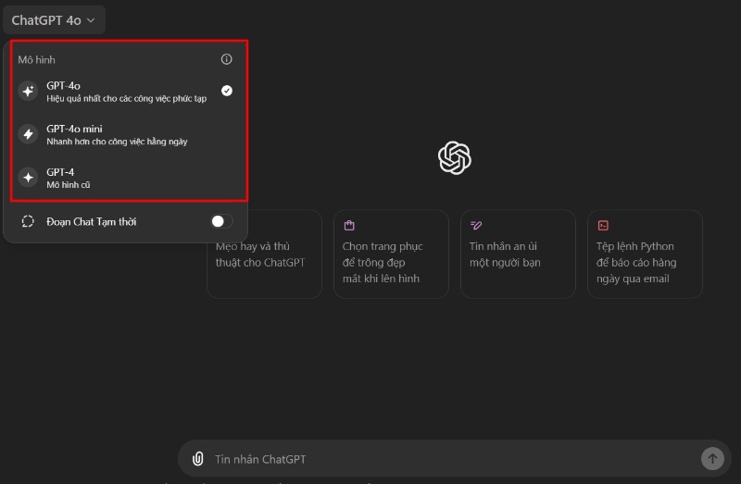The image size is (741, 484).
Task: Click the shopping bag icon on outfit card
Action: pos(349,225)
